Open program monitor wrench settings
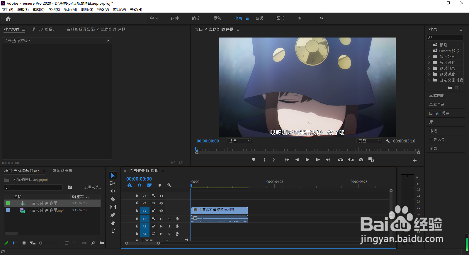The image size is (469, 255). click(x=388, y=141)
